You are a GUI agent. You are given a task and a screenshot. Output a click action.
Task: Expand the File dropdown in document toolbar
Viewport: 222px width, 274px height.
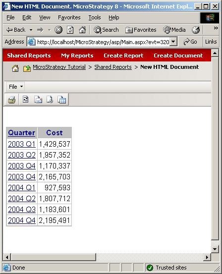point(15,87)
